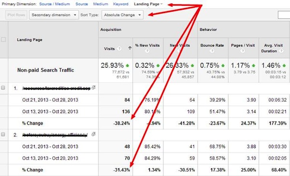The width and height of the screenshot is (290, 176).
Task: Click the 68.40% duration change cell
Action: click(279, 170)
